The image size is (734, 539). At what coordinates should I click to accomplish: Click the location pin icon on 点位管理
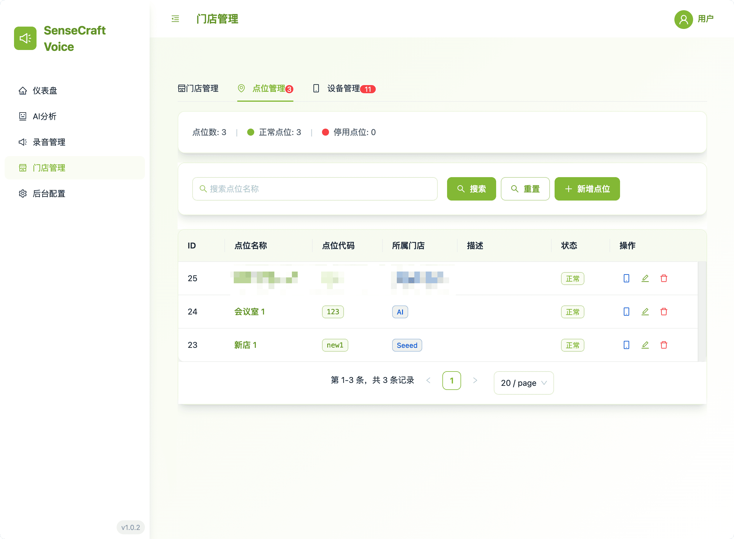point(241,88)
